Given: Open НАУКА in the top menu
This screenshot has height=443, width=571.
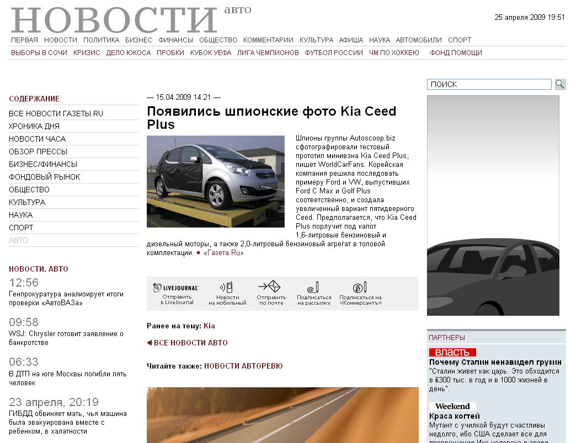Looking at the screenshot, I should click(x=380, y=40).
